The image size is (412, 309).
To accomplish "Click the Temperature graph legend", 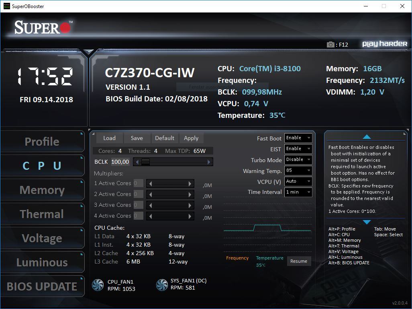I will point(269,258).
